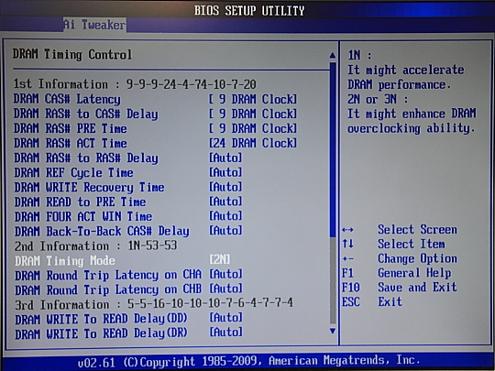
Task: Open DRAM REF Cycle Time Auto option
Action: pos(225,172)
